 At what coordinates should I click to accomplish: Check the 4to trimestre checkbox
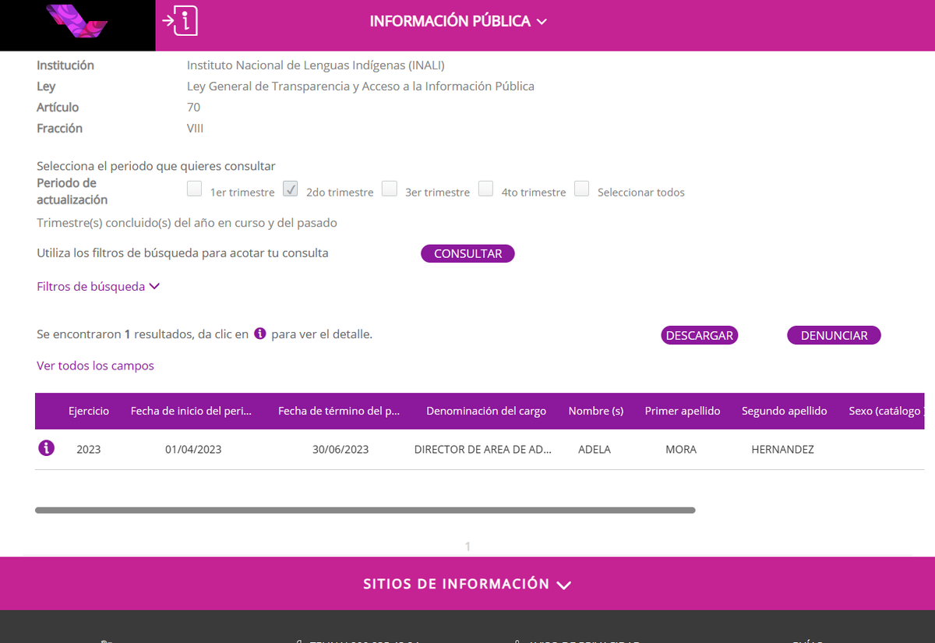(485, 189)
